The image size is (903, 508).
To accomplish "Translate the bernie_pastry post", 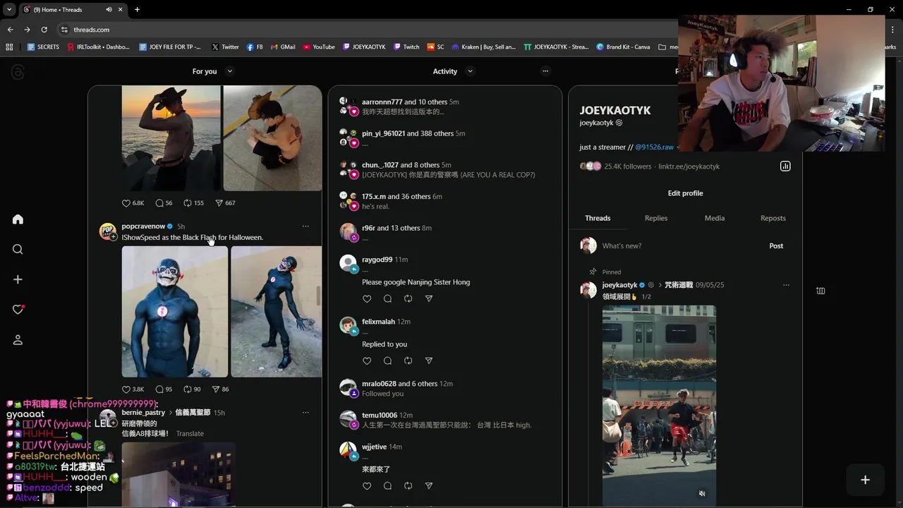I will (190, 434).
